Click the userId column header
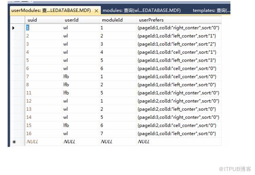 coord(81,20)
